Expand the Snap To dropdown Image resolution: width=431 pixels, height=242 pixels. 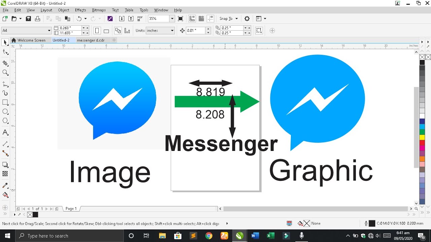click(237, 19)
